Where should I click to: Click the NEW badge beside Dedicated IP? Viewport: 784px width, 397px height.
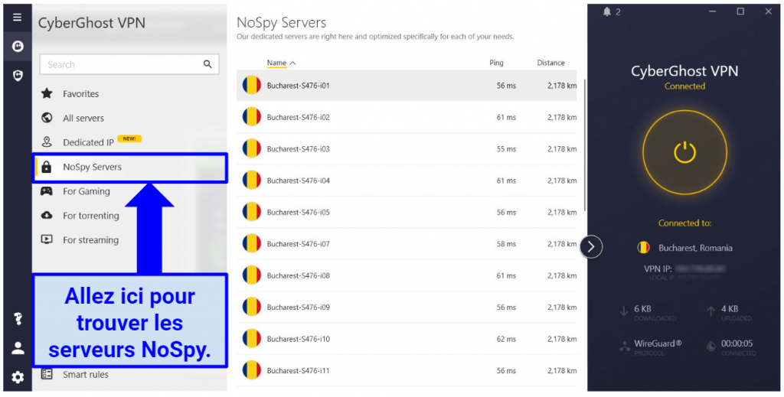coord(129,138)
